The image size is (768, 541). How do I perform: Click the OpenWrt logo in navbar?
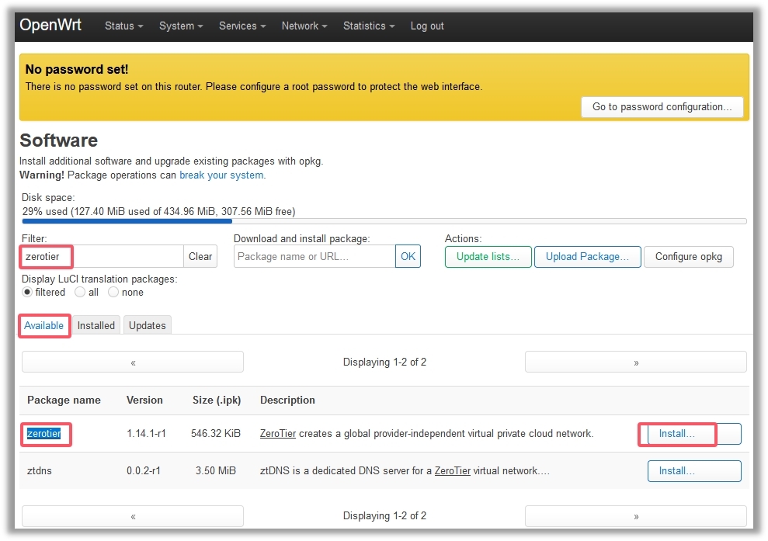coord(50,25)
